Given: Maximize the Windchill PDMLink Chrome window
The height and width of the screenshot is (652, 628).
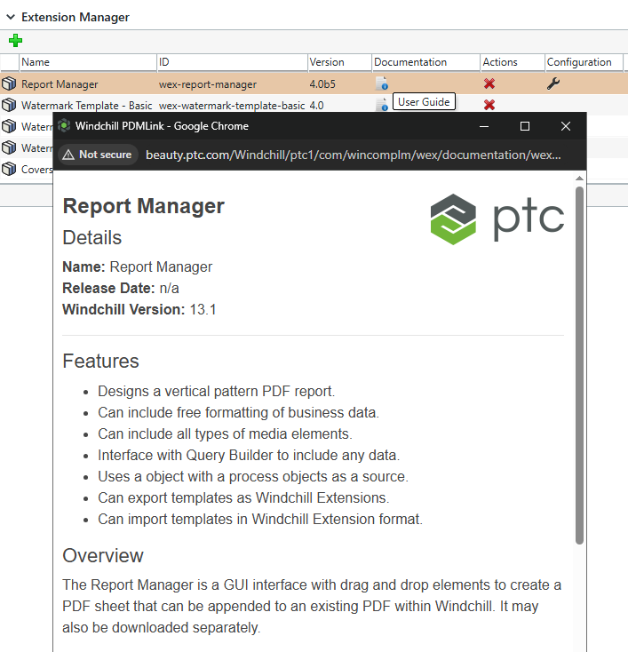Looking at the screenshot, I should point(525,126).
